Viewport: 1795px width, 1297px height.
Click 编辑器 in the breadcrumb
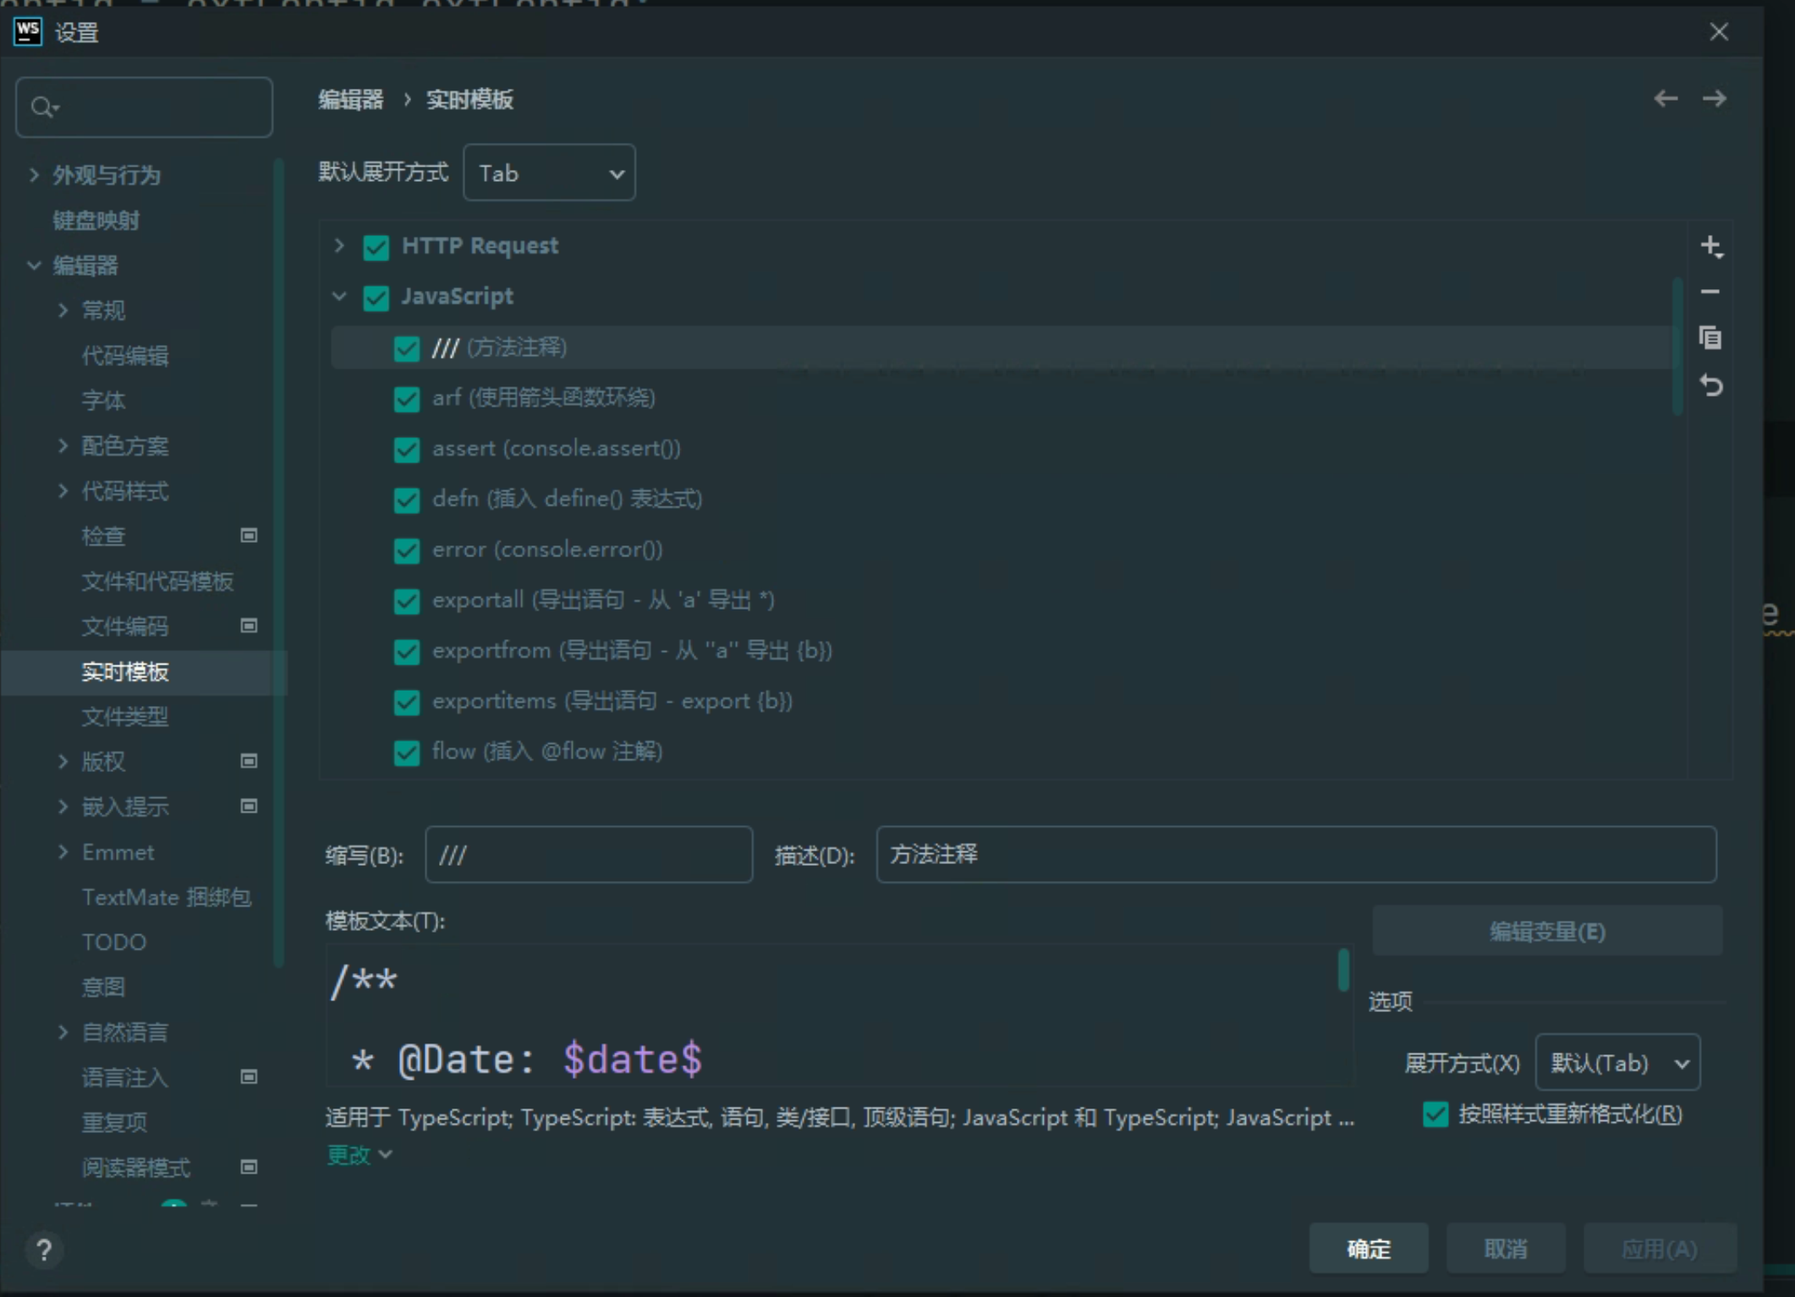tap(350, 100)
